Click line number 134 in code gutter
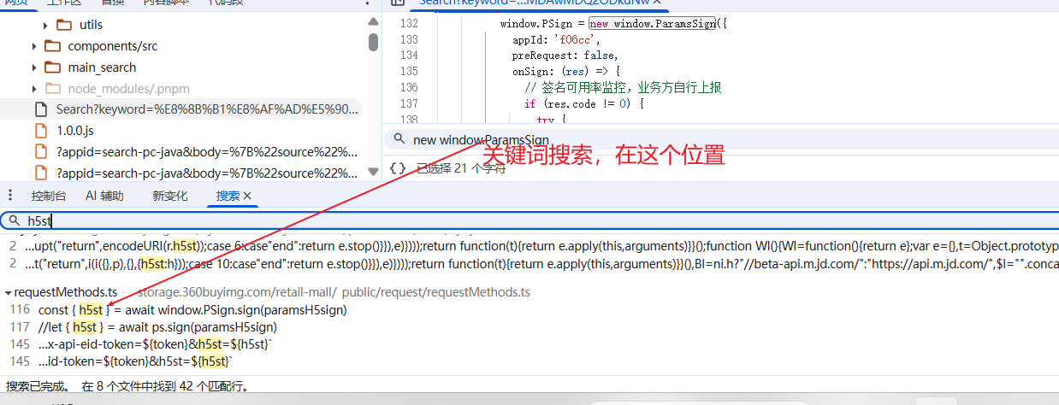 pos(409,56)
